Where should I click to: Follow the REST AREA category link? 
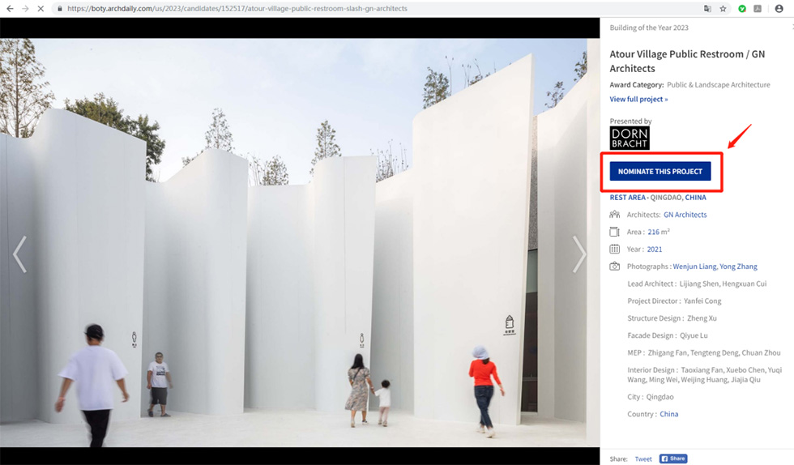[628, 197]
